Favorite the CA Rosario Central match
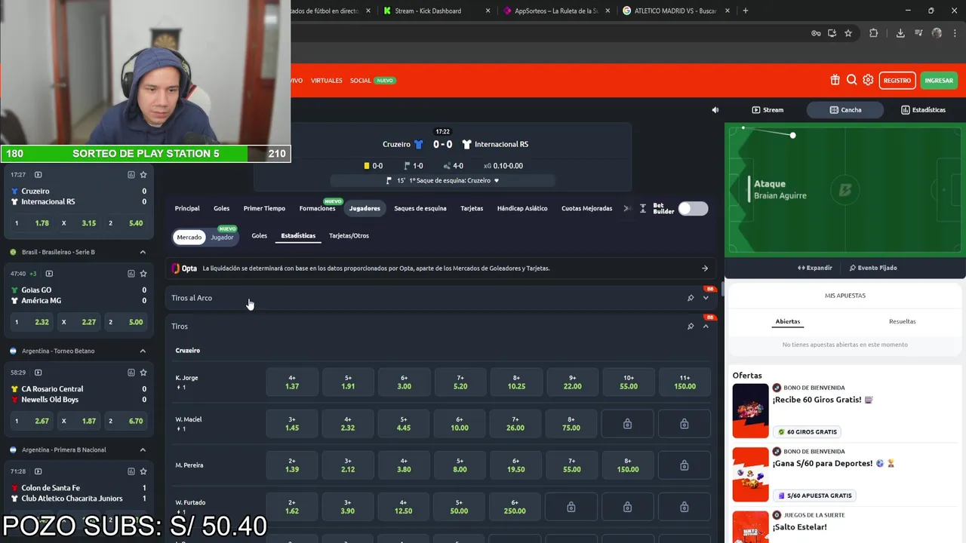Viewport: 966px width, 543px height. tap(143, 373)
